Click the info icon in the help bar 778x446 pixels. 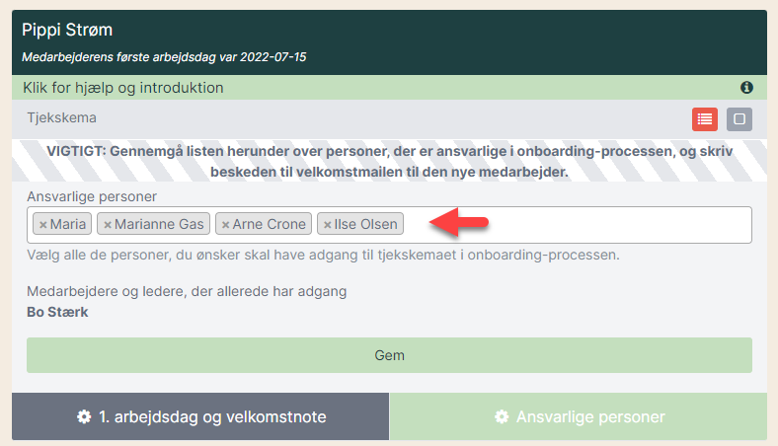746,88
